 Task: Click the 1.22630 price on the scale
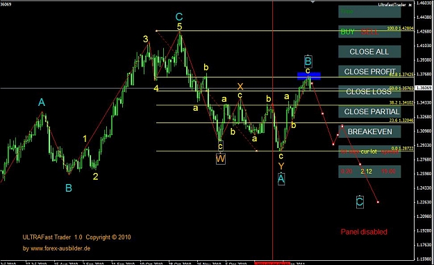click(424, 202)
